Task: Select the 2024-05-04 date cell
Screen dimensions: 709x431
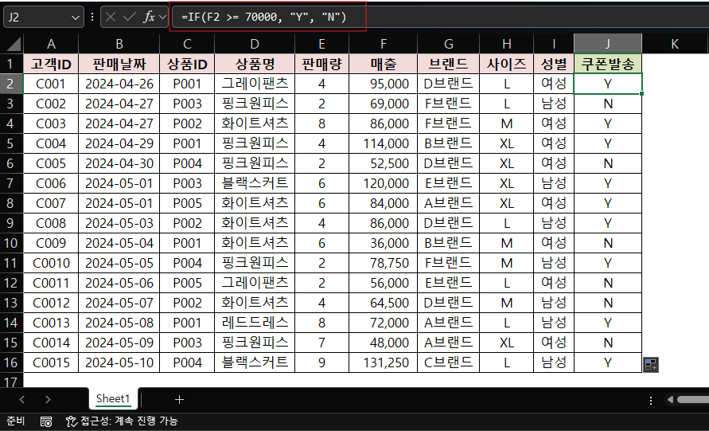Action: [119, 243]
